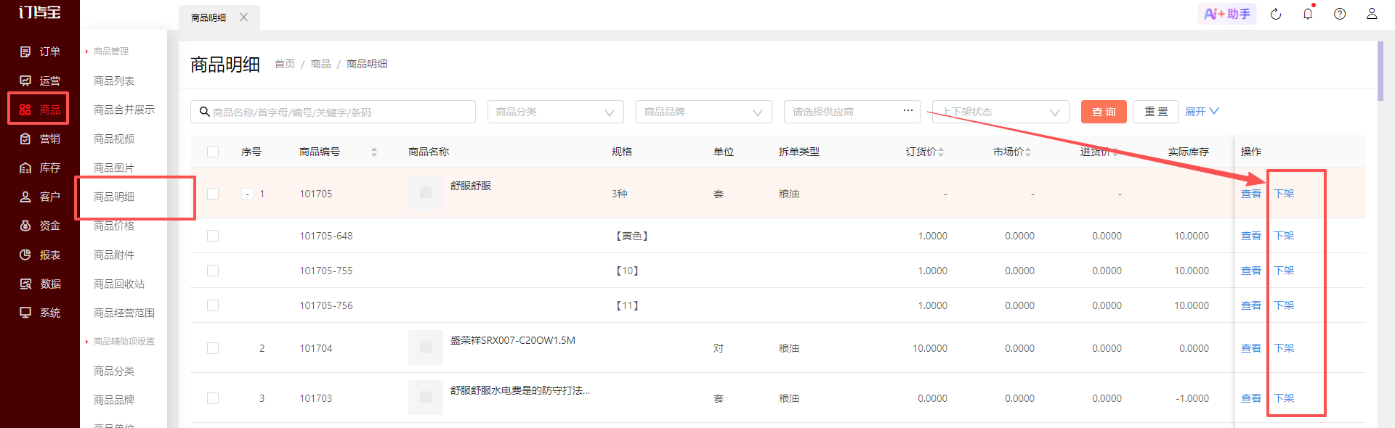
Task: Click 下架 for product 101704
Action: (1285, 348)
